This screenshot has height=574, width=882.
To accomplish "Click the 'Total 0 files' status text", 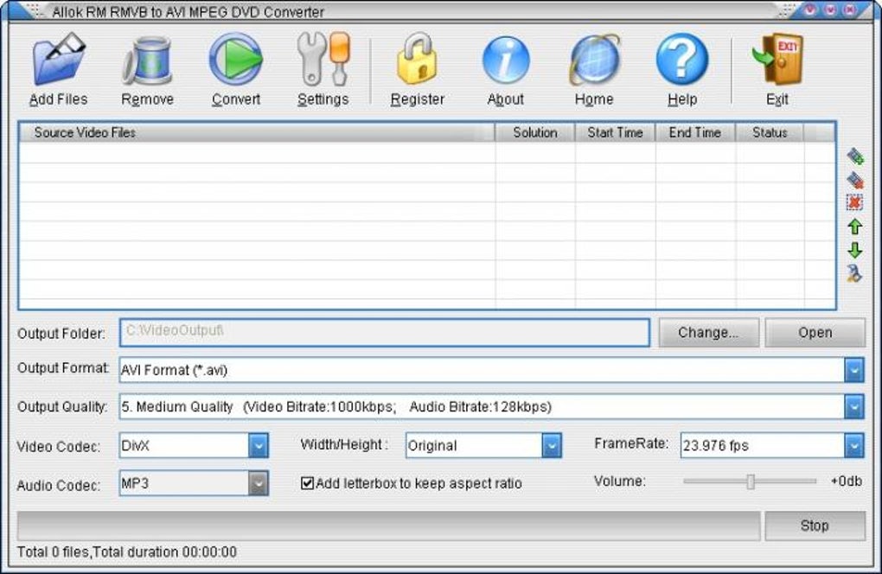I will [54, 552].
